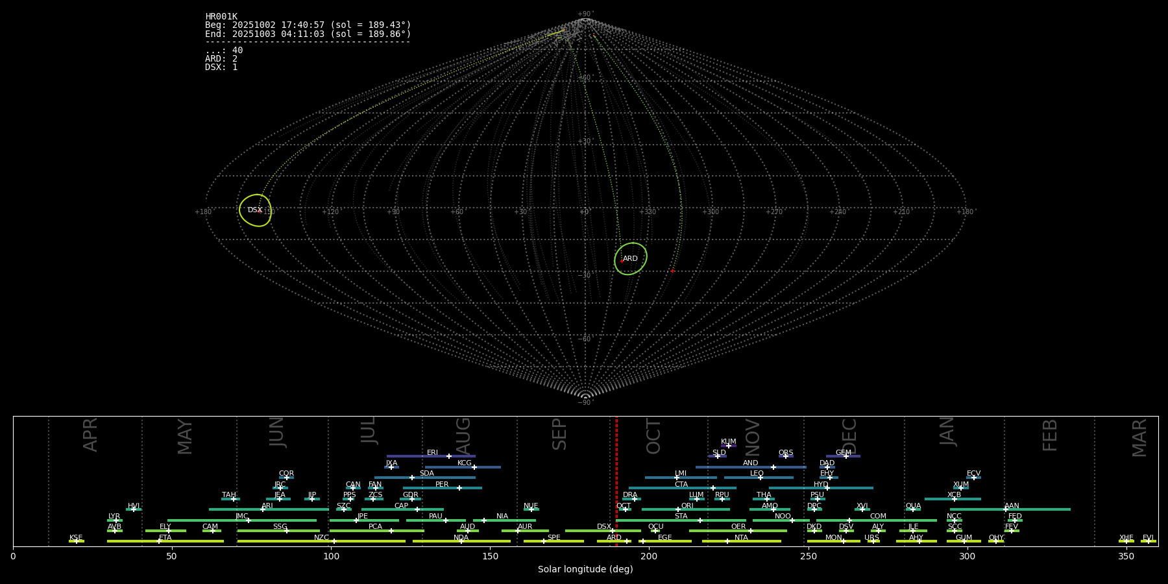Viewport: 1168px width, 584px height.
Task: Click the peak cross on the ORI bar
Action: [678, 509]
